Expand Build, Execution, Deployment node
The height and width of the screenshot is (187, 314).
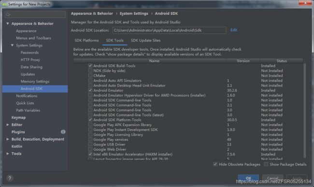point(7,139)
